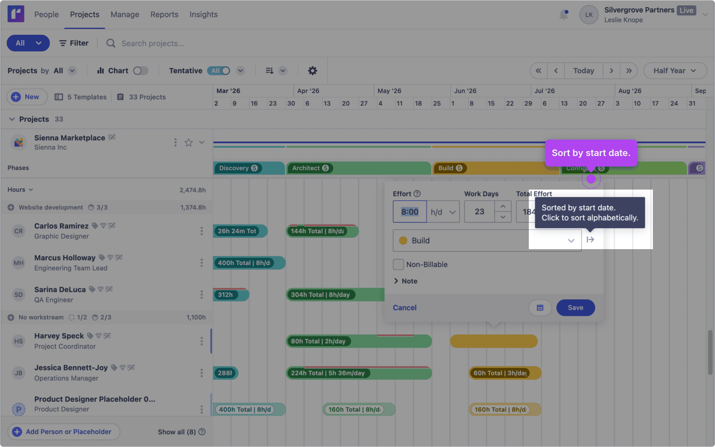Open Harvey Speck options menu
Viewport: 715px width, 447px height.
click(x=202, y=341)
